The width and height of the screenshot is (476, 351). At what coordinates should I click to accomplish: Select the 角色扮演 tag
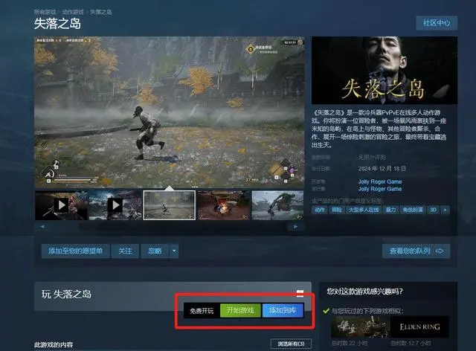pos(413,210)
